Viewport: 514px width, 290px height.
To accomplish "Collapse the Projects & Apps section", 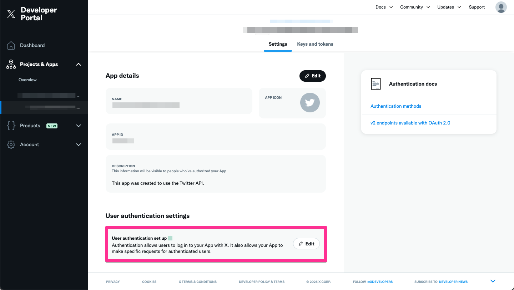I will tap(79, 64).
